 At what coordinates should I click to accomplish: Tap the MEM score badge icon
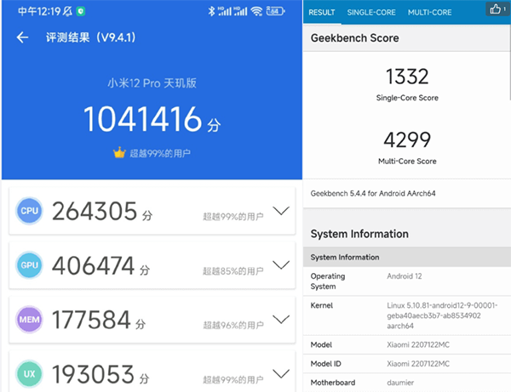[x=29, y=320]
